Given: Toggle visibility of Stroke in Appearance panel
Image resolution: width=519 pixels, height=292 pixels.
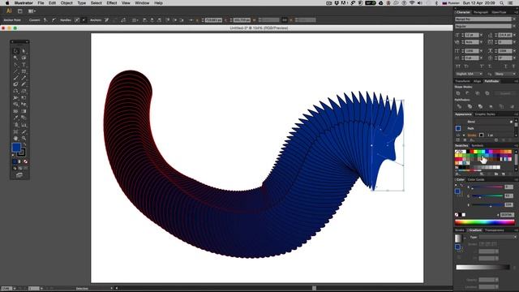Looking at the screenshot, I should click(458, 135).
